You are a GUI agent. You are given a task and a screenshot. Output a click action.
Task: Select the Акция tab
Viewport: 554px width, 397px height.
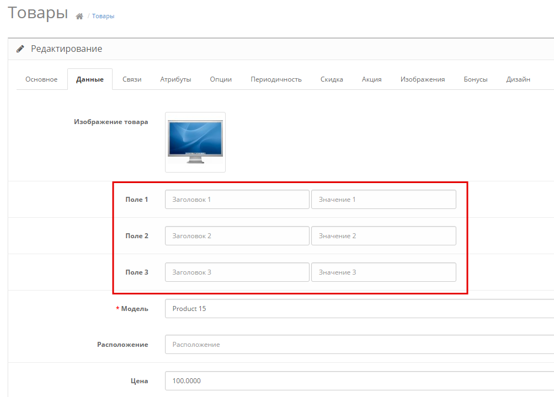(372, 79)
